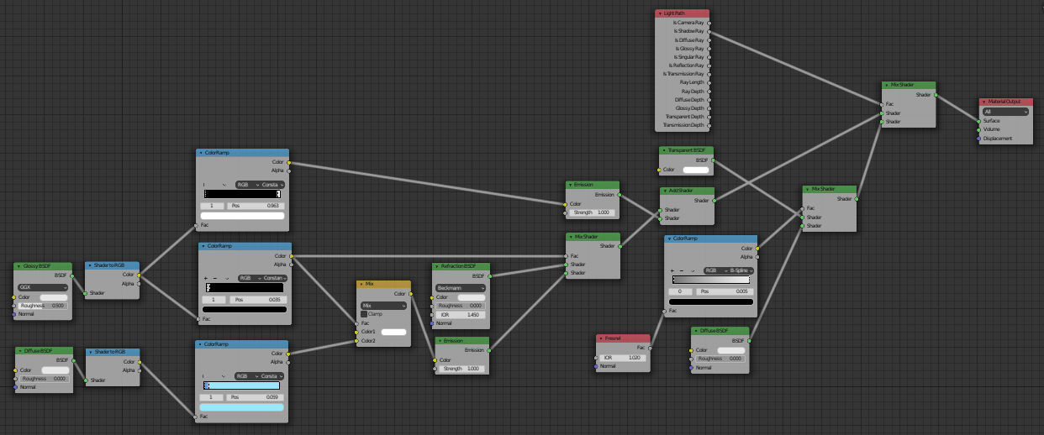Add a color stop in the B-Spline ColorRamp
This screenshot has height=435, width=1044.
coord(673,270)
